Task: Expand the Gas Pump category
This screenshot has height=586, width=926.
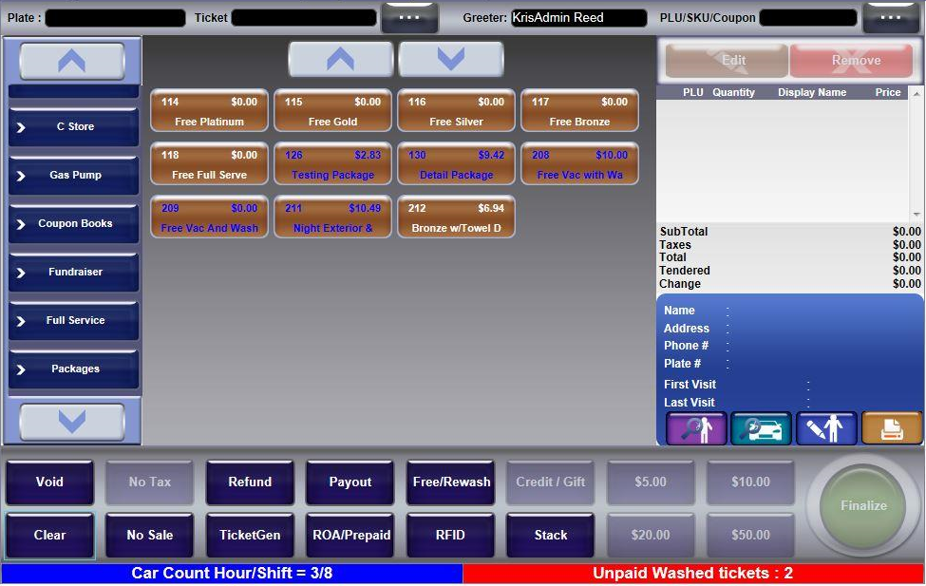Action: [x=74, y=176]
